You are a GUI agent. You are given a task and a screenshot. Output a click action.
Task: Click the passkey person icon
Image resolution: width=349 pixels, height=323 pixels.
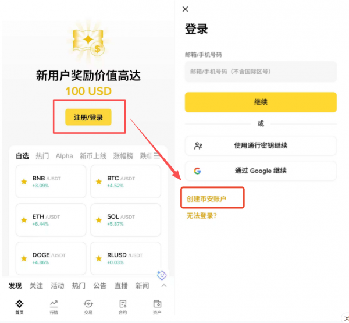(198, 146)
